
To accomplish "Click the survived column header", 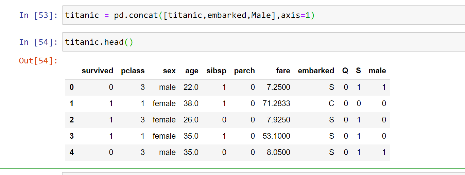I will tap(97, 71).
